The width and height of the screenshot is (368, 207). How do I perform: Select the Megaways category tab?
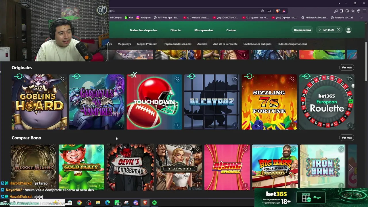coord(124,44)
